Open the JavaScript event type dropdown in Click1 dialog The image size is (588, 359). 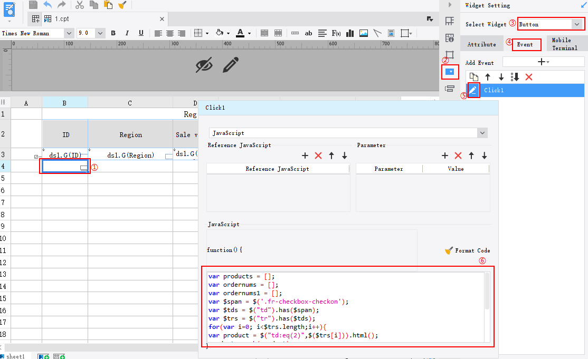coord(481,133)
